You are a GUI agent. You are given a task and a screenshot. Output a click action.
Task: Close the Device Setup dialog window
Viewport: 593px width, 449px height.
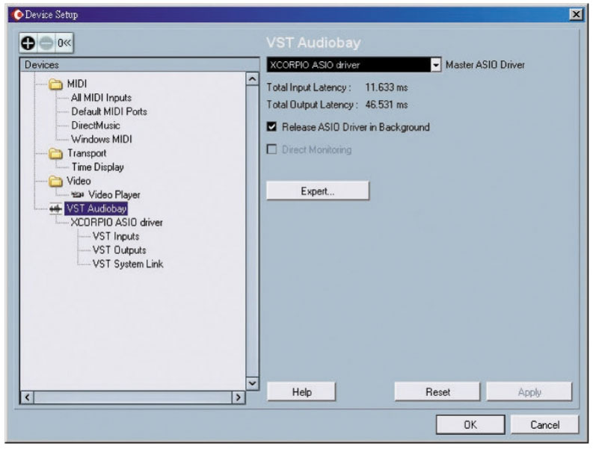[576, 16]
